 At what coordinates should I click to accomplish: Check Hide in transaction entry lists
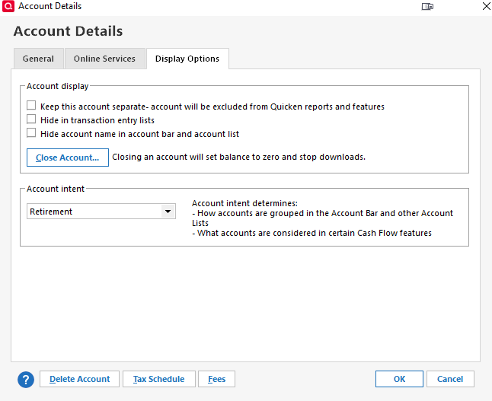tap(31, 119)
